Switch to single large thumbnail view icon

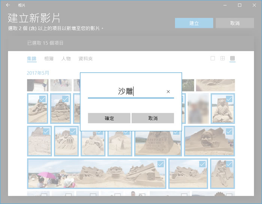click(x=213, y=58)
